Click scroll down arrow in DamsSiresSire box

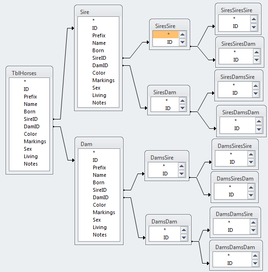coord(251,162)
